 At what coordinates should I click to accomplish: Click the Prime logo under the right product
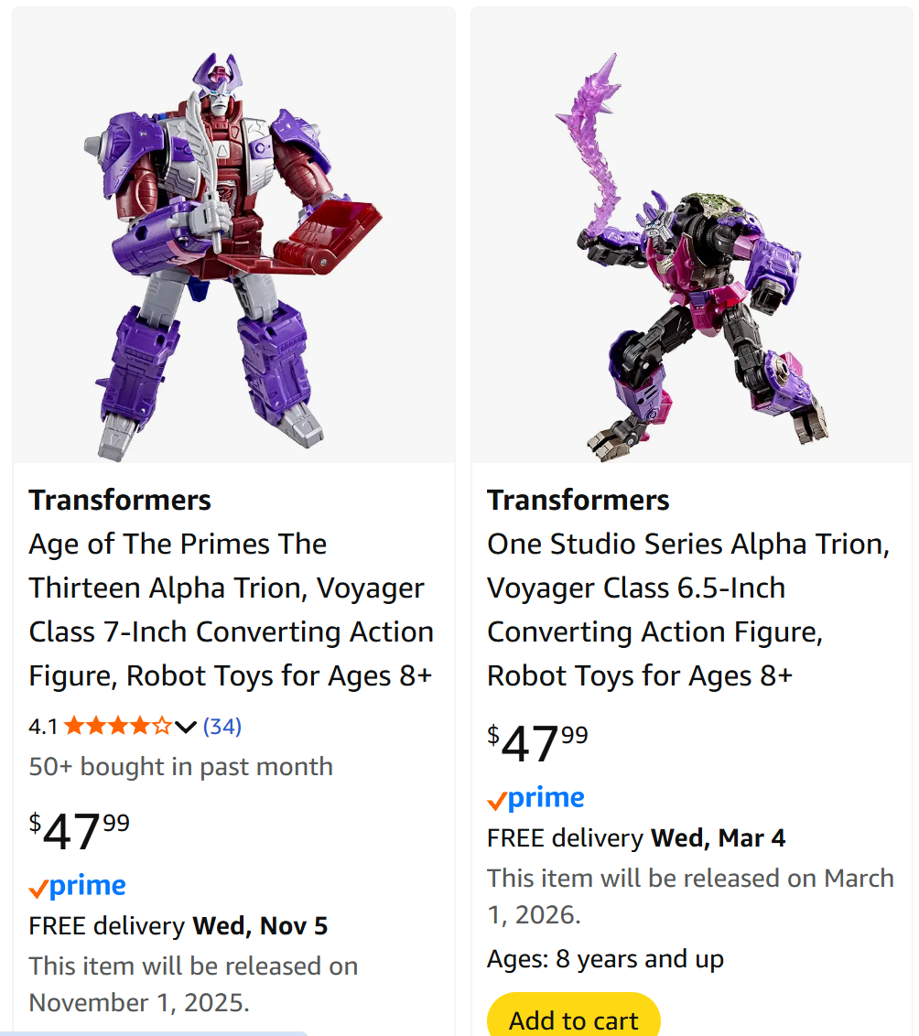pyautogui.click(x=536, y=799)
